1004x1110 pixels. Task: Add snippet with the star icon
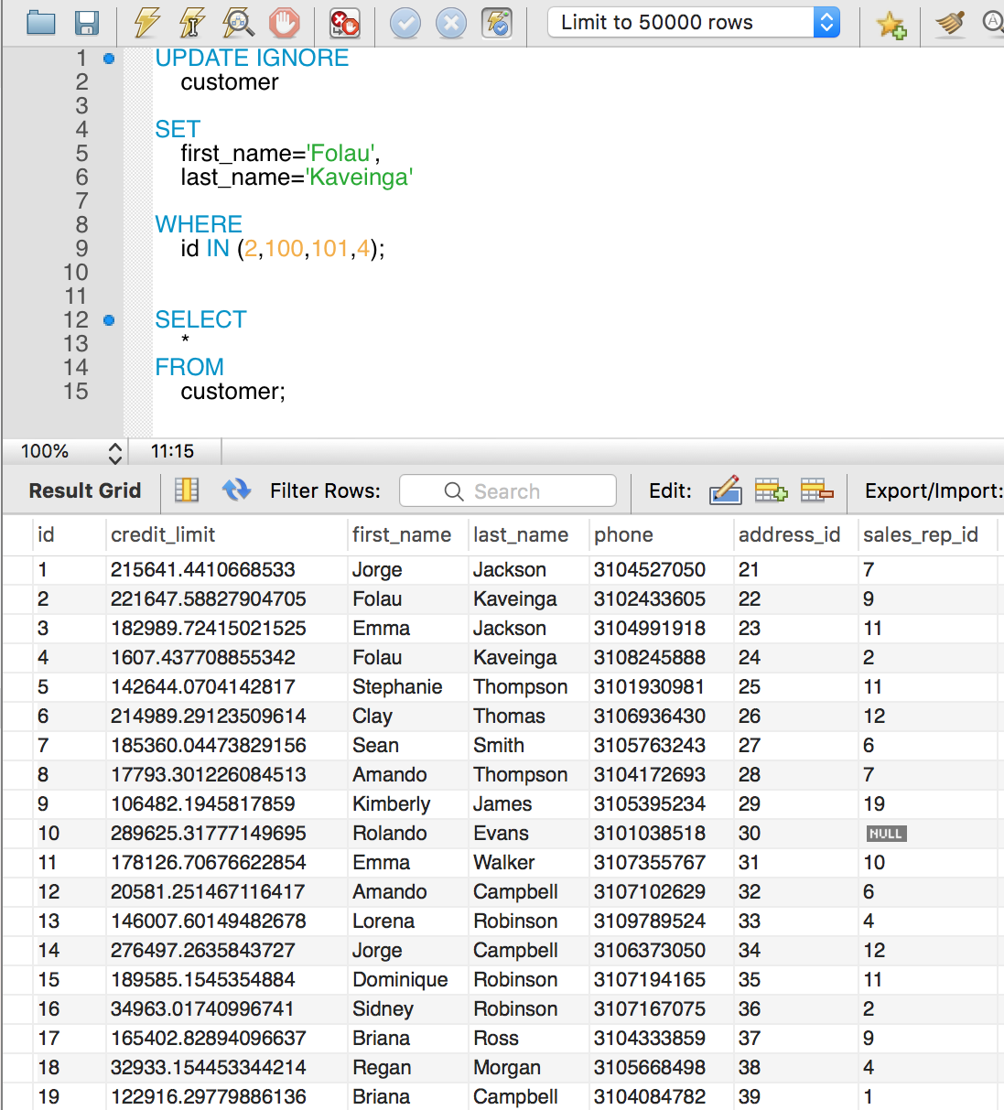click(x=891, y=24)
